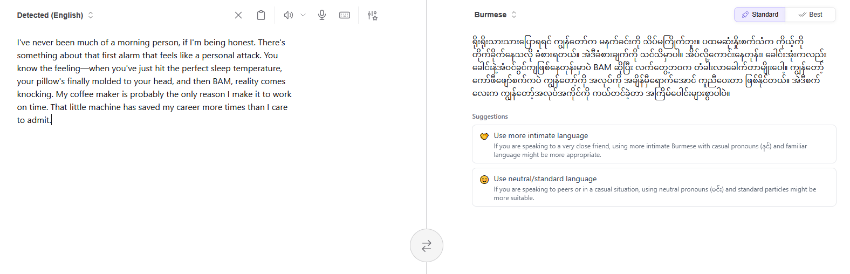Apply 'Use neutral/standard language' suggestion
The image size is (850, 274).
545,179
